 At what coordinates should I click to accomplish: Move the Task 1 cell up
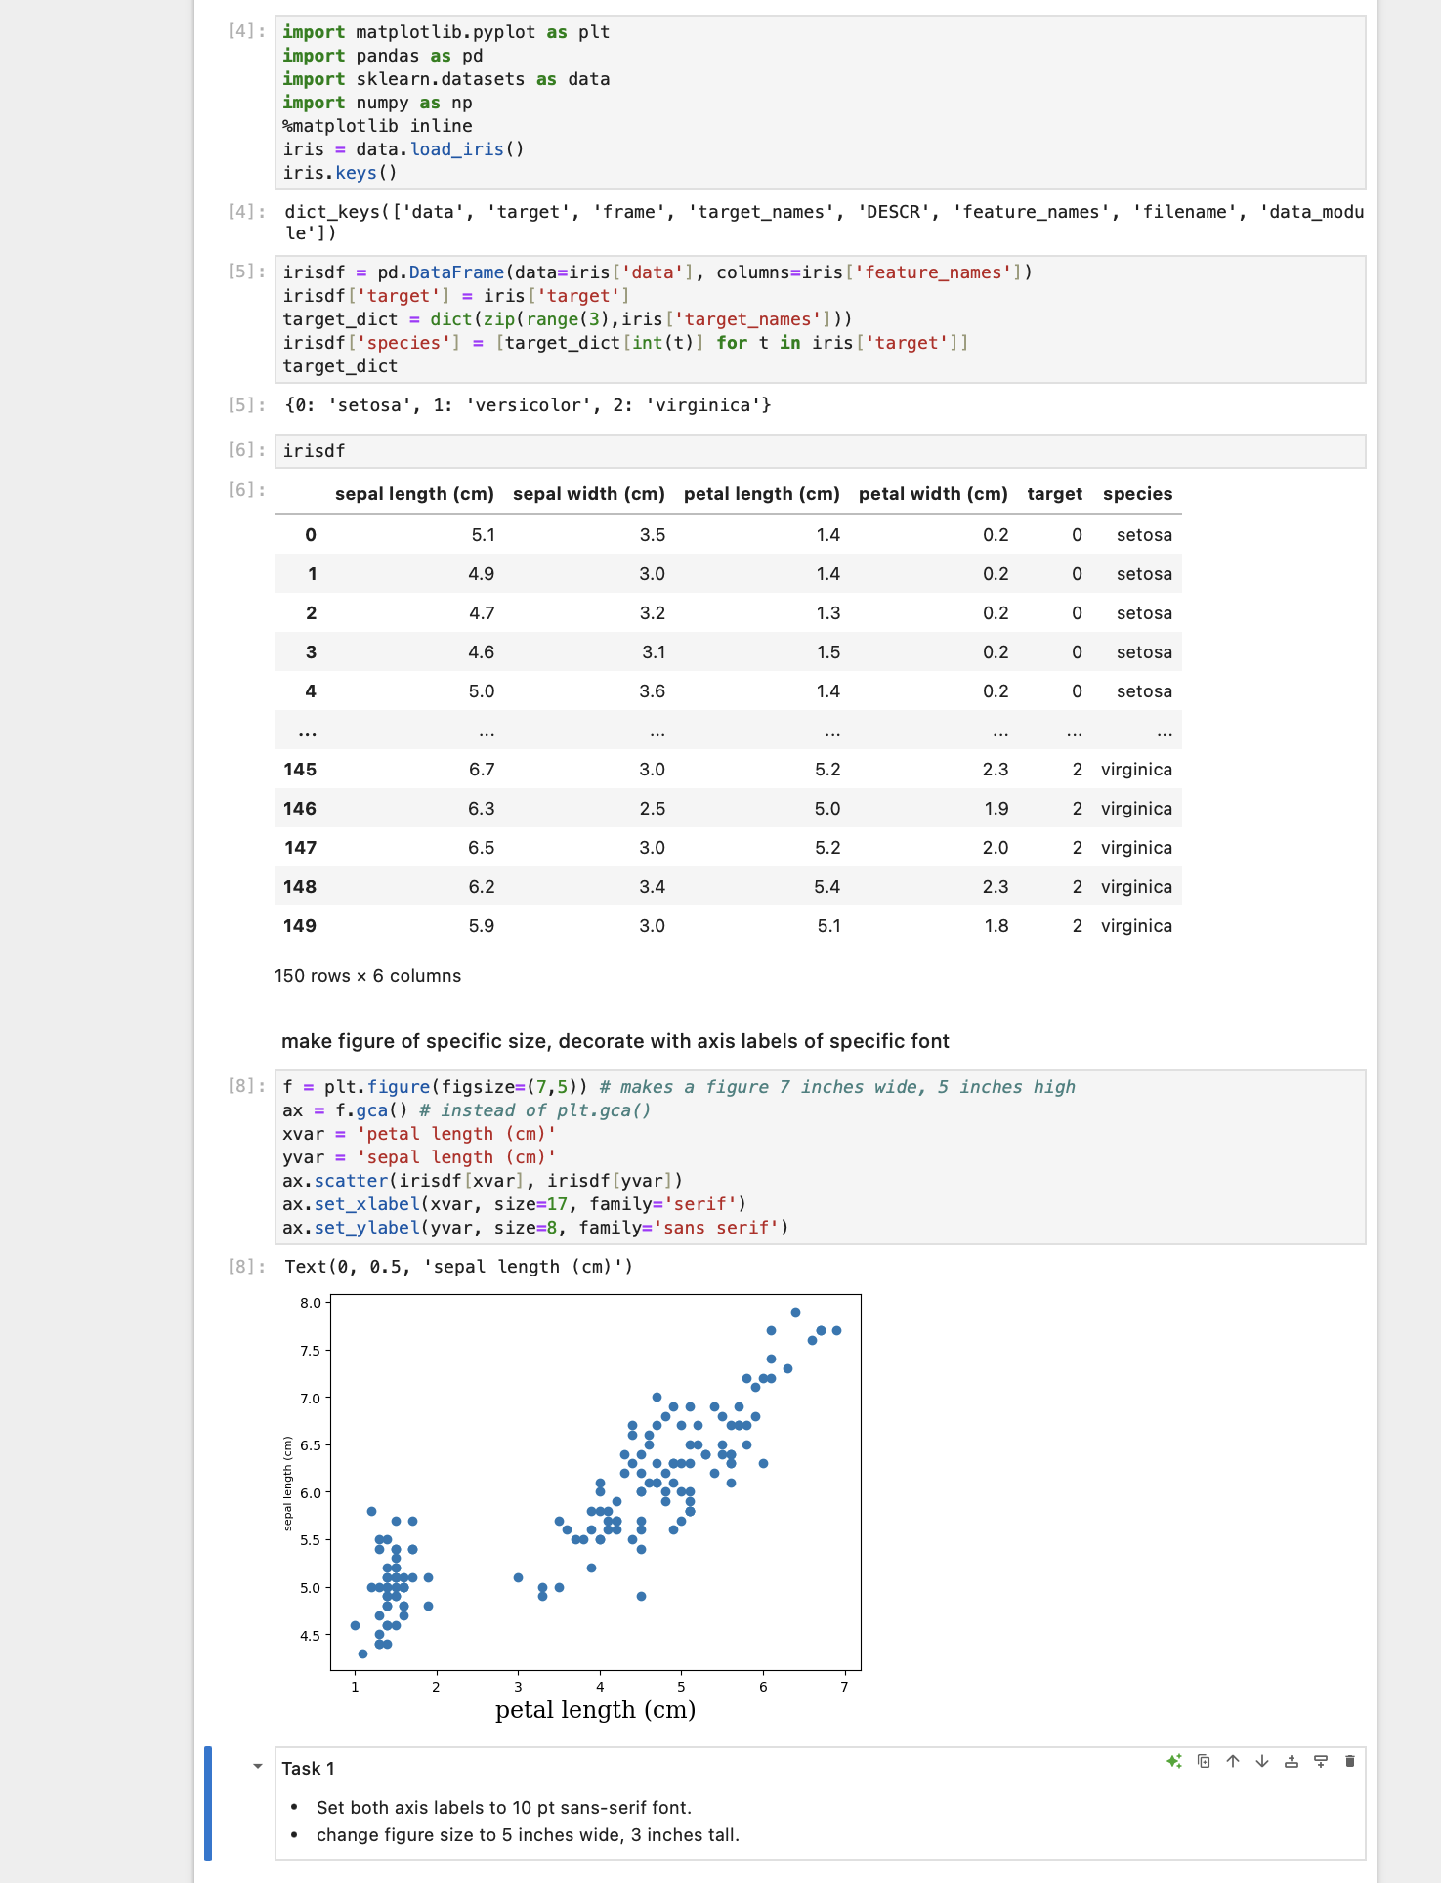coord(1233,1761)
